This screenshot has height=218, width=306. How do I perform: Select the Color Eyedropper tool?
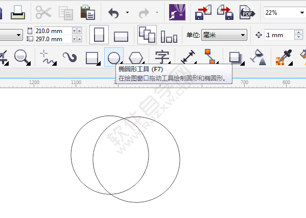tap(284, 58)
